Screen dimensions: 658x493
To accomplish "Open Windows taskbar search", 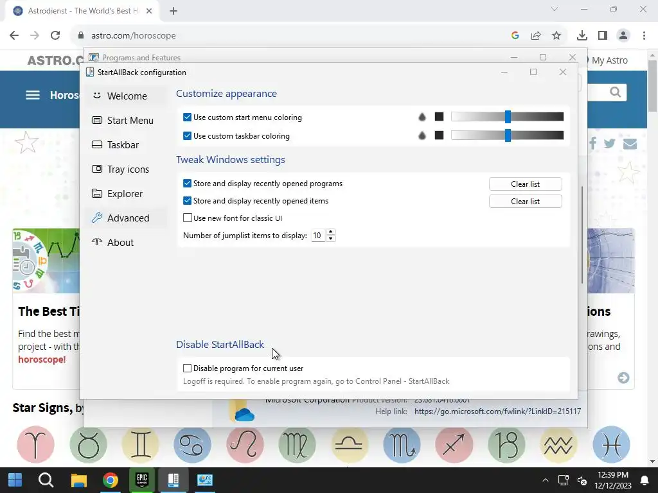I will click(x=46, y=480).
